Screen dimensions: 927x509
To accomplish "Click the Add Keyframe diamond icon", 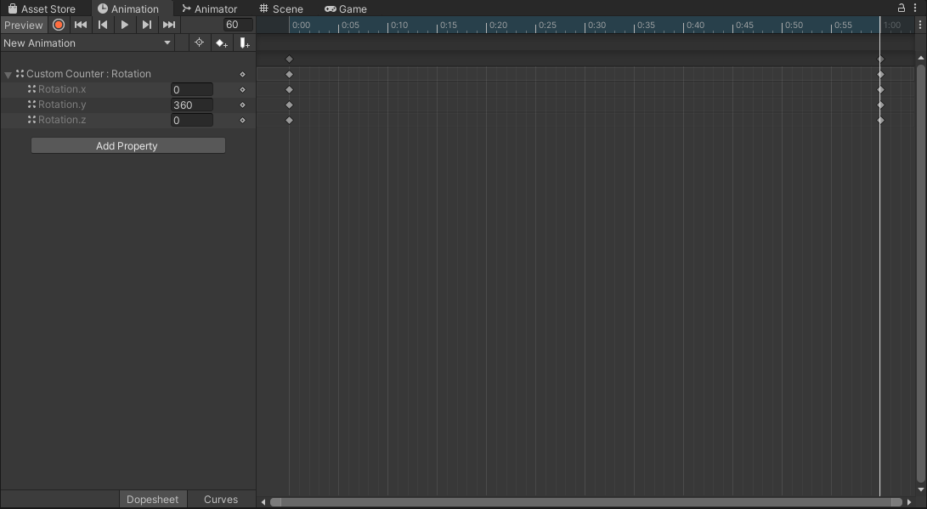I will 221,42.
